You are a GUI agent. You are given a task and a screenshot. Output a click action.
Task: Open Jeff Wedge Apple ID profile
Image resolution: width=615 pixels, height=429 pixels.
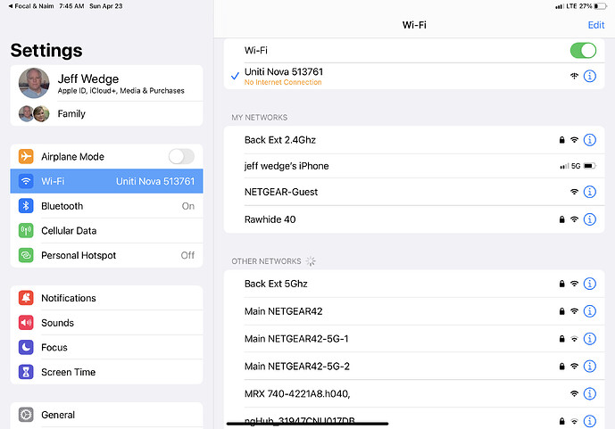(x=107, y=84)
